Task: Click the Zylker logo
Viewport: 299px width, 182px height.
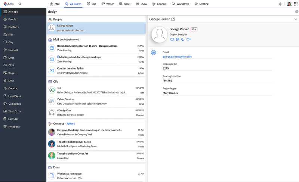Action: pyautogui.click(x=9, y=4)
